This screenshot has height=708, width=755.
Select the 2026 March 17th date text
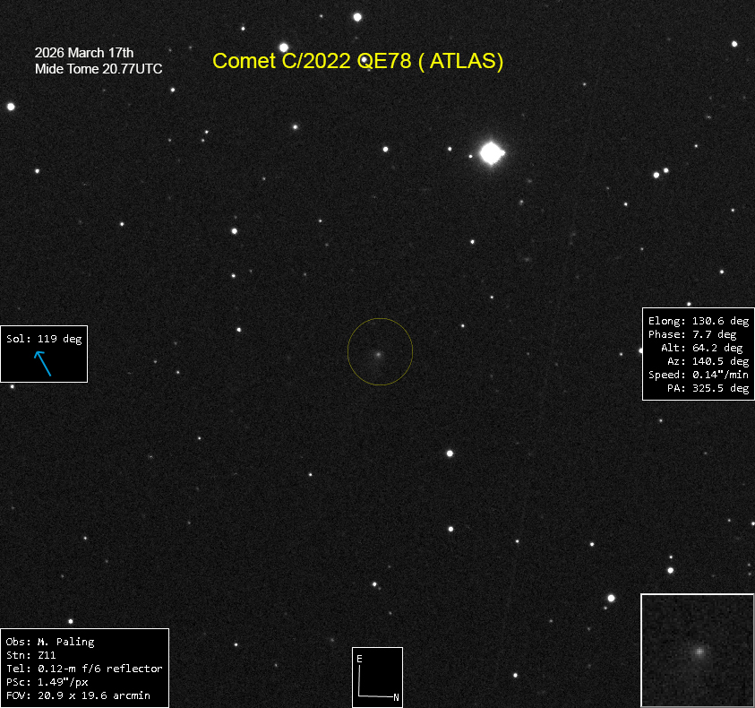pyautogui.click(x=84, y=53)
